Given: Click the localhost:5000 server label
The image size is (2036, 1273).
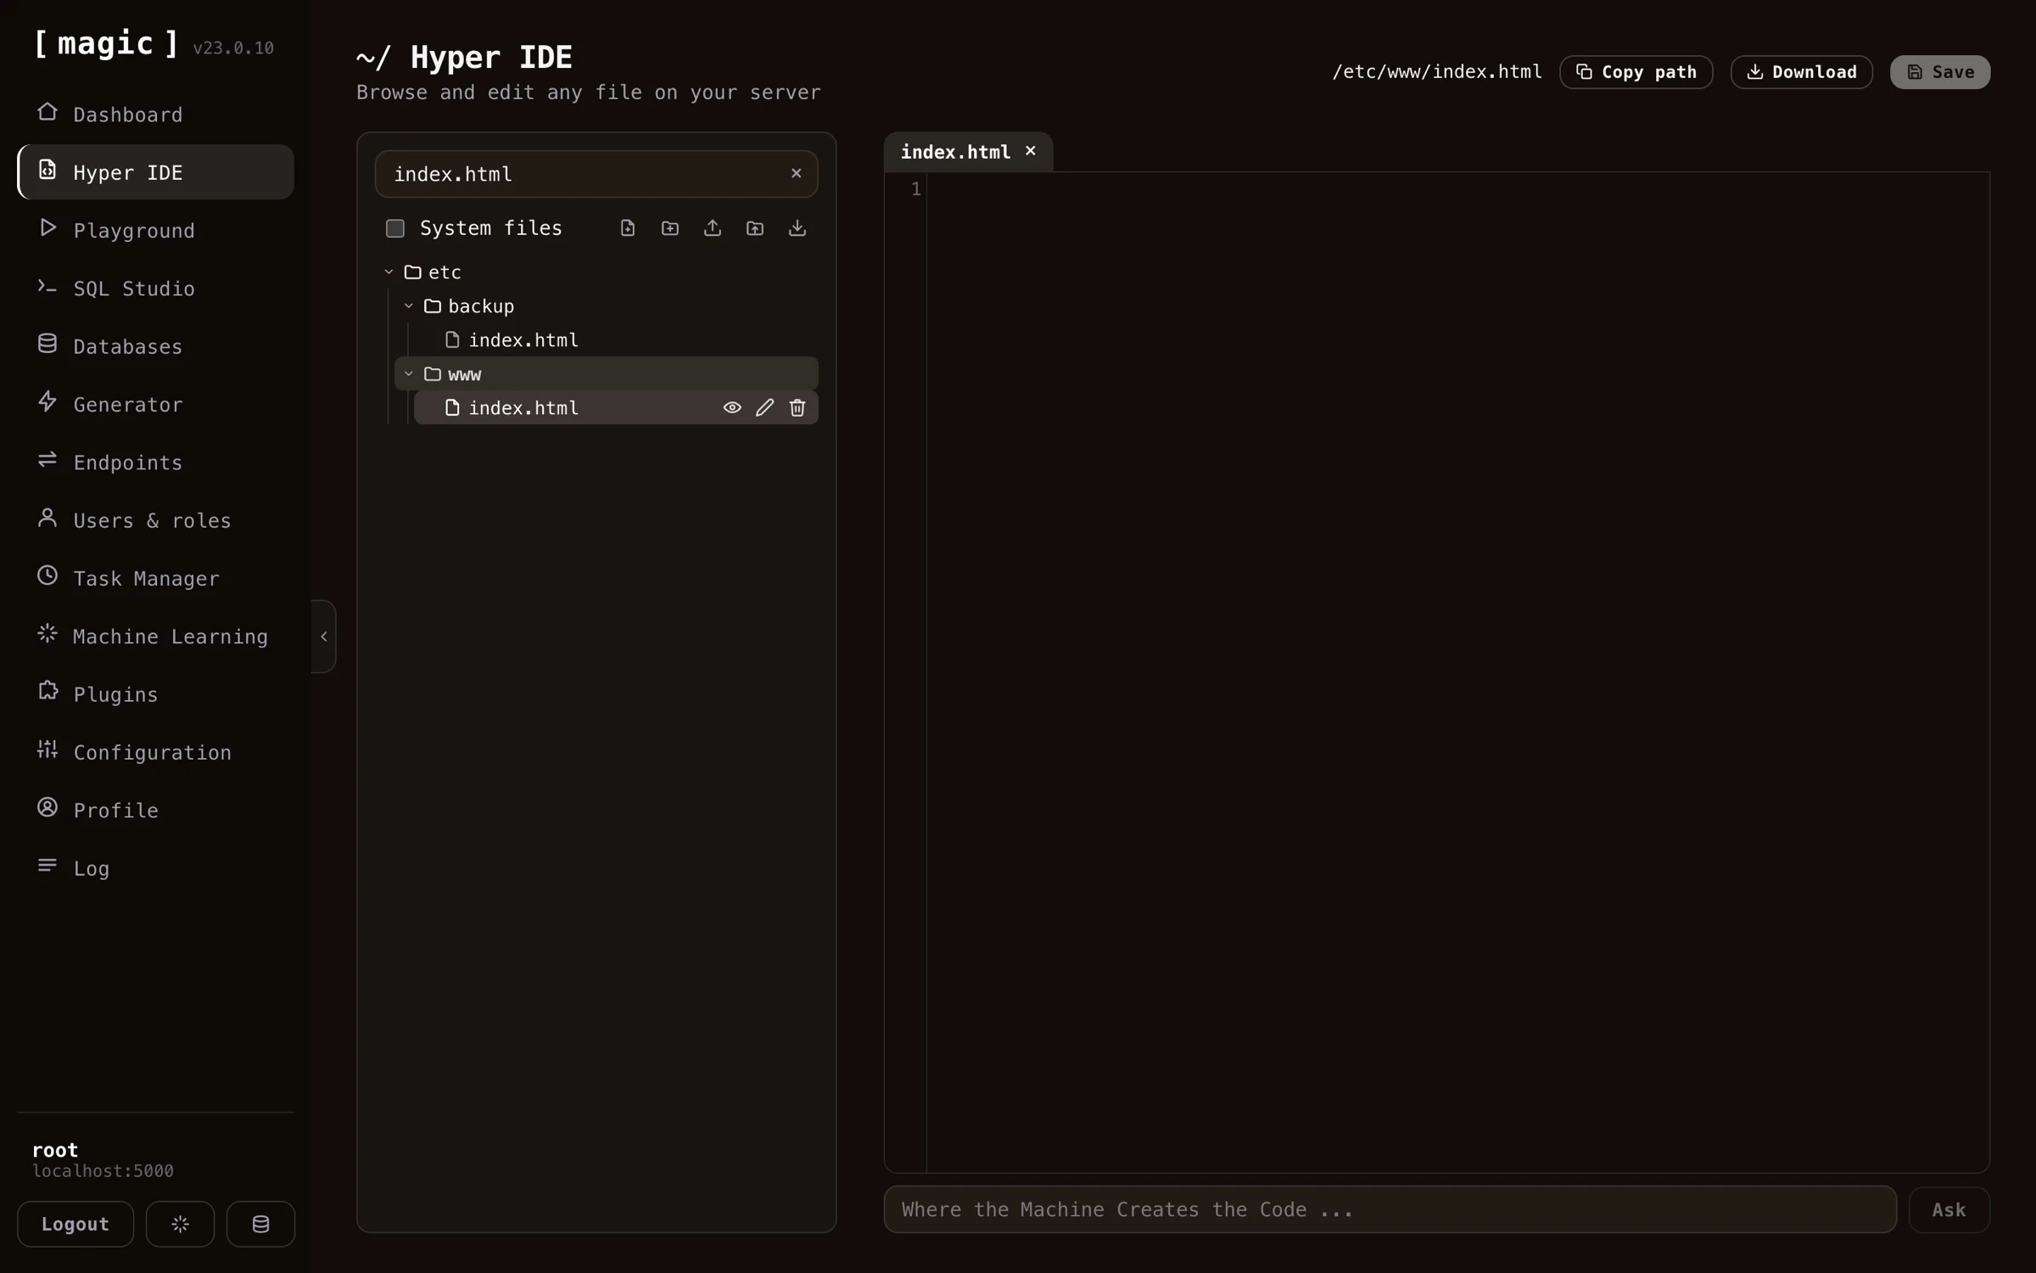Looking at the screenshot, I should (x=103, y=1171).
